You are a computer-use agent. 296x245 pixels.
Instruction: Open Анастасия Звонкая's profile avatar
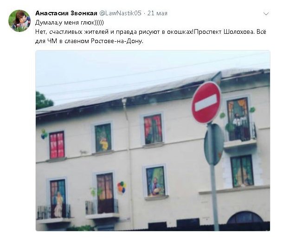pyautogui.click(x=19, y=21)
